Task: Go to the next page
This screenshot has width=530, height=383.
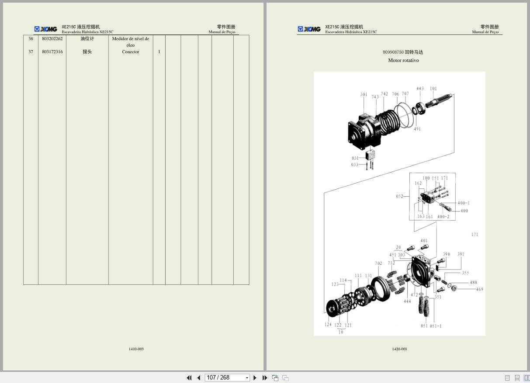Action: (255, 378)
